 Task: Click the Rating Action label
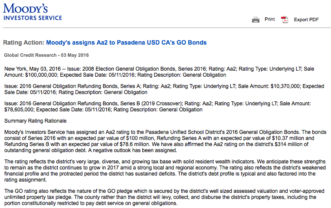tap(24, 42)
